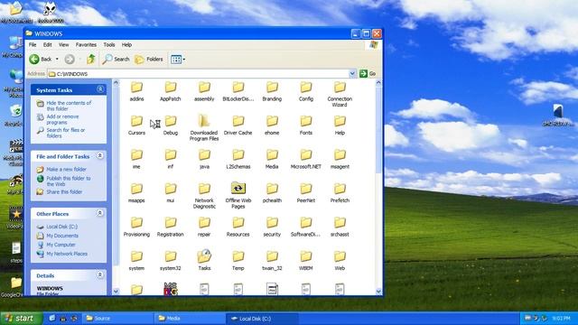Click Hide the contents of this folder
This screenshot has width=578, height=325.
click(x=69, y=106)
